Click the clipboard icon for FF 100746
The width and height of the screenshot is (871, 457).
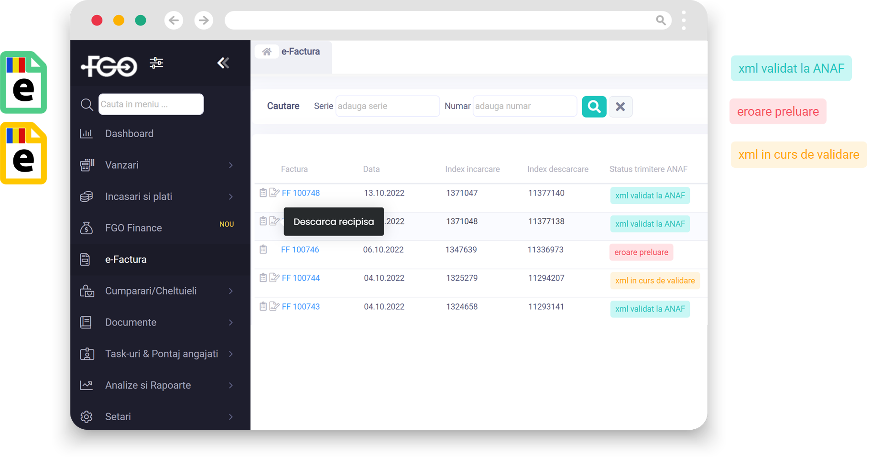tap(263, 250)
